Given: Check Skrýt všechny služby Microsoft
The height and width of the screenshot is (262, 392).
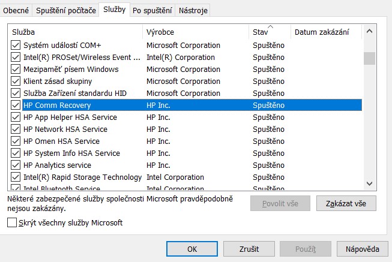Looking at the screenshot, I should (13, 223).
